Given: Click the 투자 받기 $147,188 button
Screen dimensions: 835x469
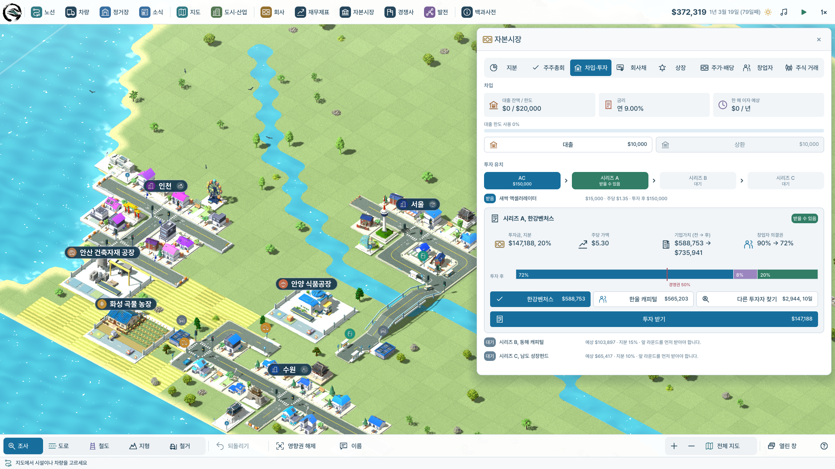Looking at the screenshot, I should tap(654, 319).
